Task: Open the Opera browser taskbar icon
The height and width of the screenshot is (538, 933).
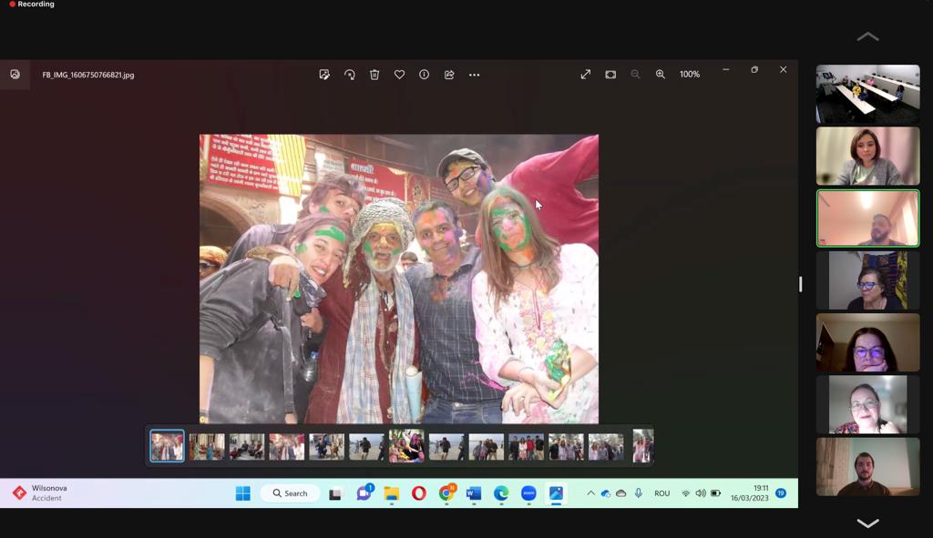Action: pyautogui.click(x=419, y=493)
